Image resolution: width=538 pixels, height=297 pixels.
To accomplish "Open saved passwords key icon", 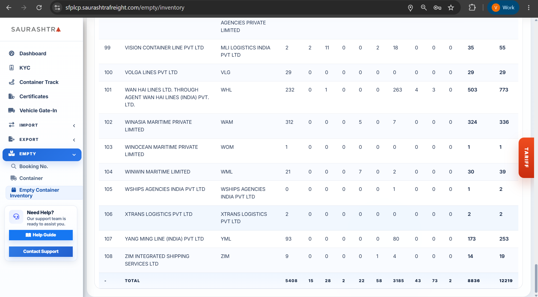I will point(437,8).
